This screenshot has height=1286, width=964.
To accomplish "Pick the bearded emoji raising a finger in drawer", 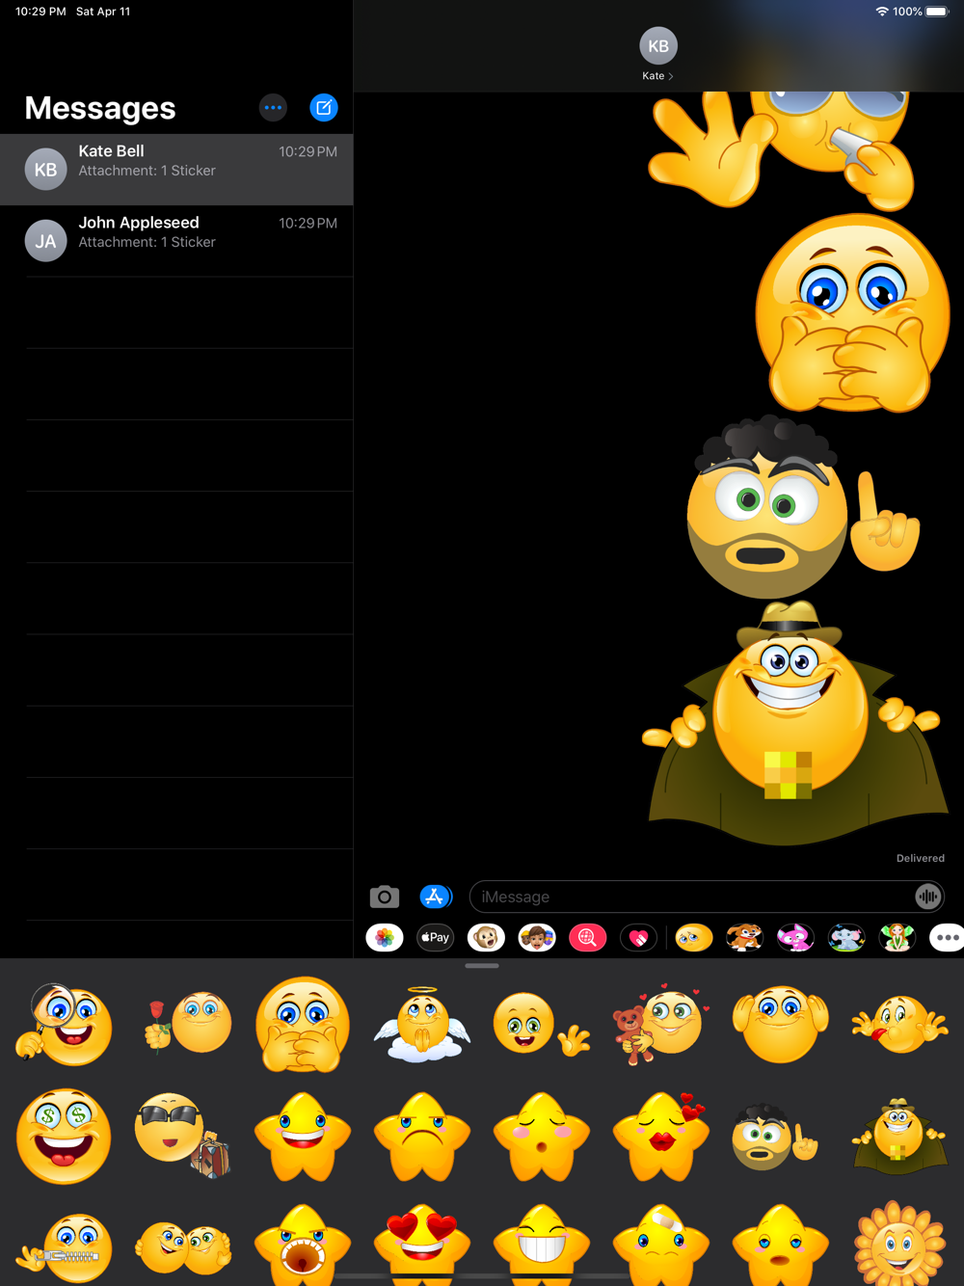I will [x=775, y=1137].
